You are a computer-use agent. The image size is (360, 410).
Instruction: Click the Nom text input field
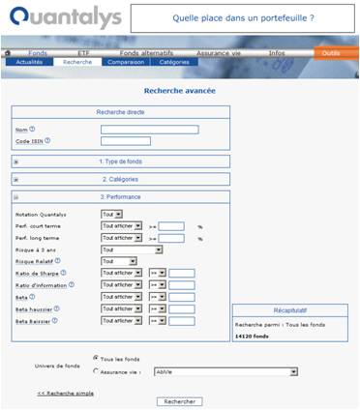click(150, 130)
